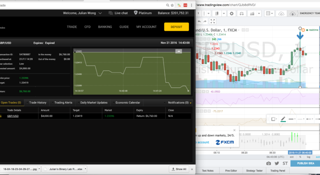Click the yellow DEPOSIT button
The width and height of the screenshot is (320, 175).
tap(177, 27)
